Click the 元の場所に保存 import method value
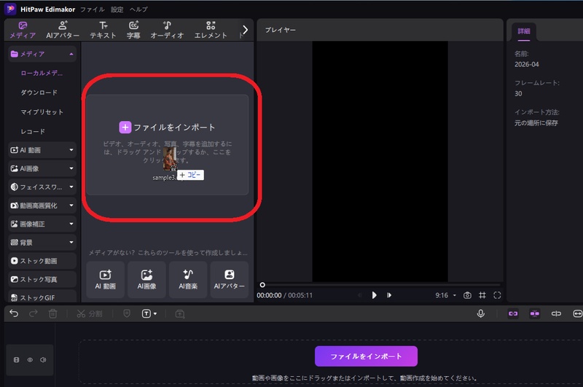 pyautogui.click(x=536, y=123)
